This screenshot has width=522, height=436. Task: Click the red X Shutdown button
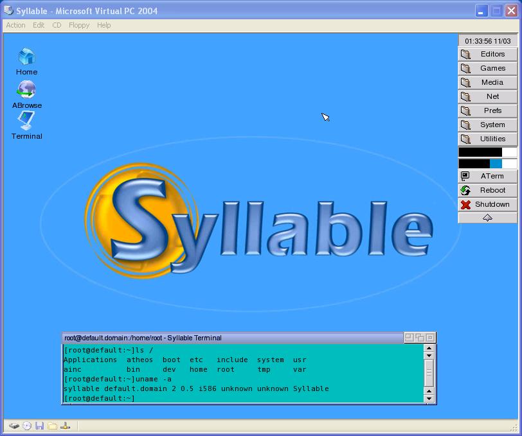pyautogui.click(x=488, y=204)
